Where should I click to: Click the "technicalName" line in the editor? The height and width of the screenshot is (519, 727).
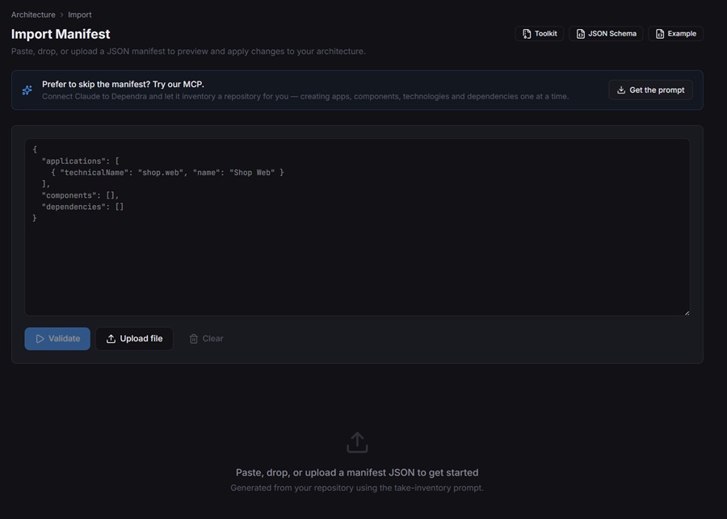point(167,173)
